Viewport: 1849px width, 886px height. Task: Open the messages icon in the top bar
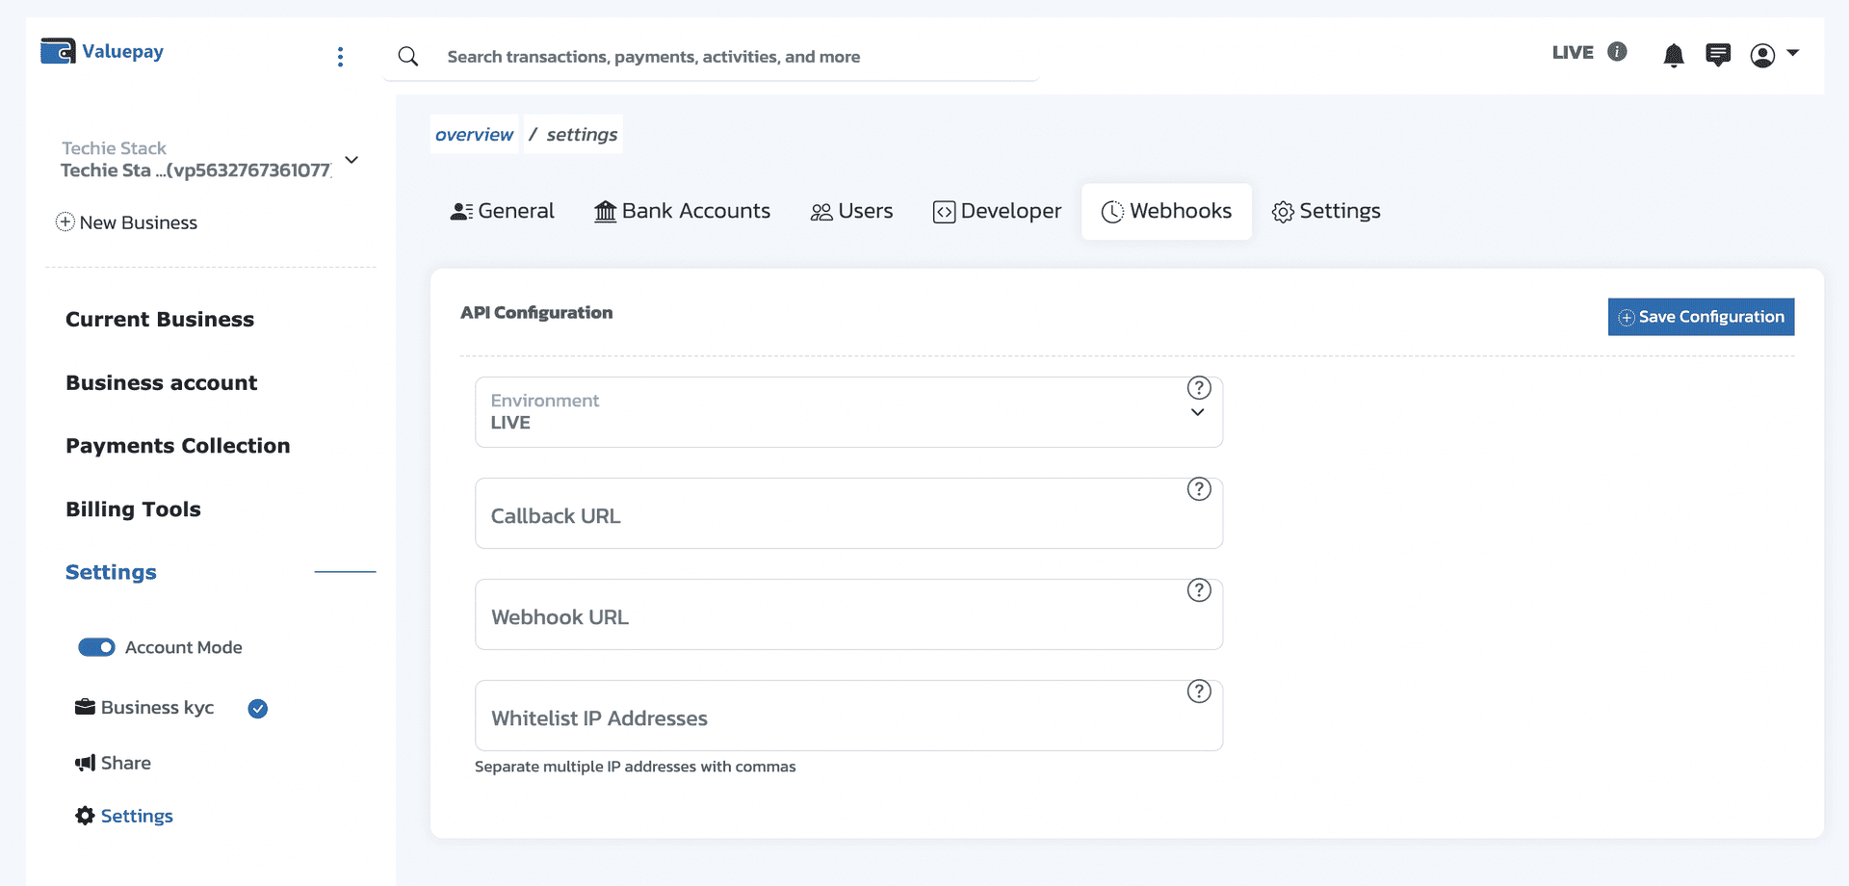pyautogui.click(x=1719, y=55)
